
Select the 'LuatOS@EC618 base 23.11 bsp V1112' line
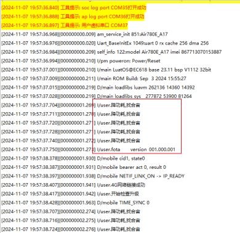tap(106, 70)
